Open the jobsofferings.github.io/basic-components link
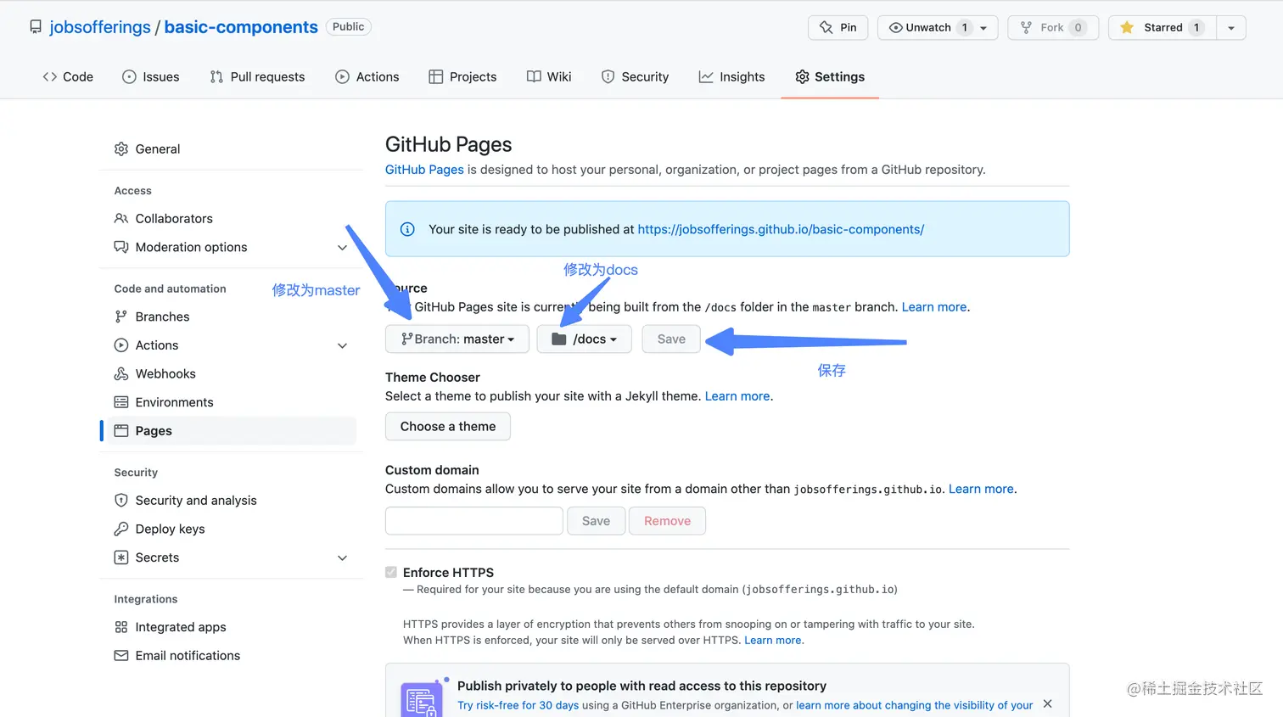The width and height of the screenshot is (1283, 717). point(781,229)
